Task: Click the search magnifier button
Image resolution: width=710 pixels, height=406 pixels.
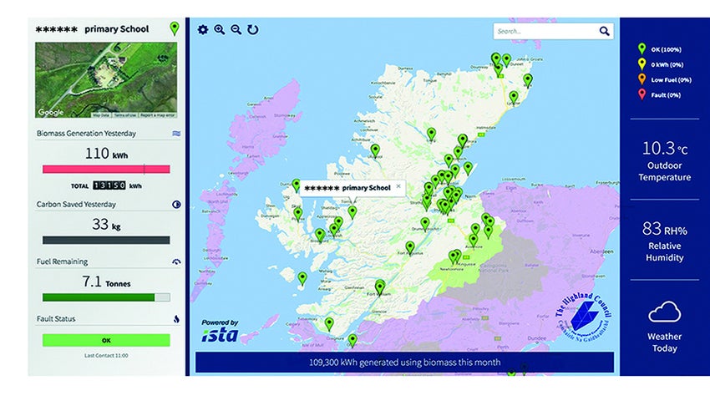Action: click(604, 31)
